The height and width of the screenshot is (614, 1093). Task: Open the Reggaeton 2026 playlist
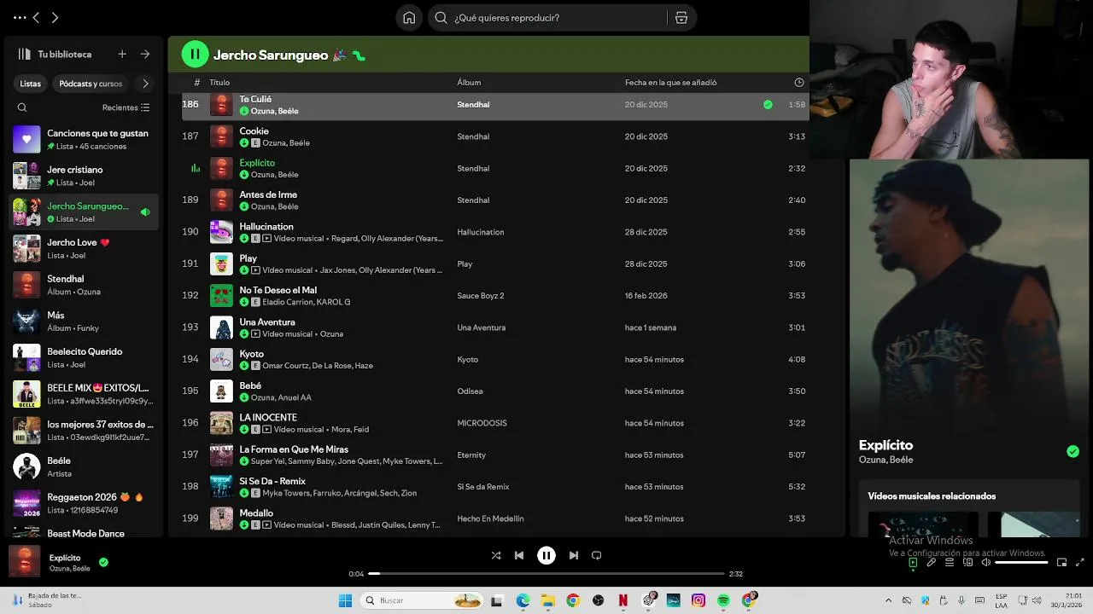(84, 503)
